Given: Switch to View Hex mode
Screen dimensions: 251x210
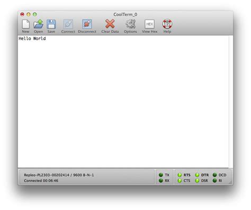Looking at the screenshot, I should [x=149, y=24].
